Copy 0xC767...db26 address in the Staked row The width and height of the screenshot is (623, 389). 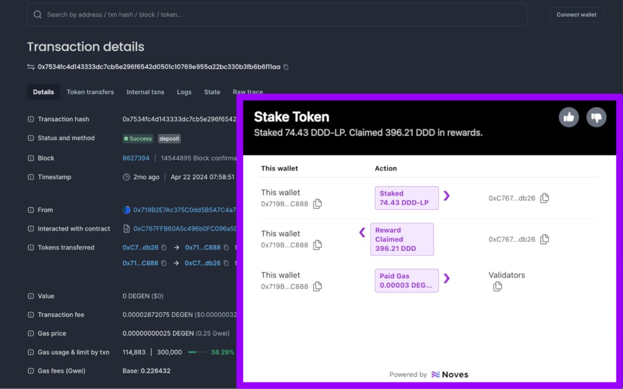[x=545, y=198]
